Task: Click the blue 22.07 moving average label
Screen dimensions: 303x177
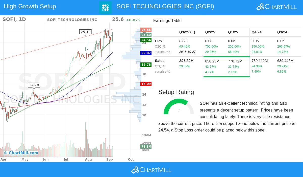Action: (146, 53)
